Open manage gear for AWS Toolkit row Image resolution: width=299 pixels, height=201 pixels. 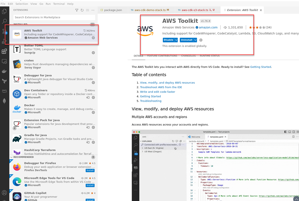[93, 38]
